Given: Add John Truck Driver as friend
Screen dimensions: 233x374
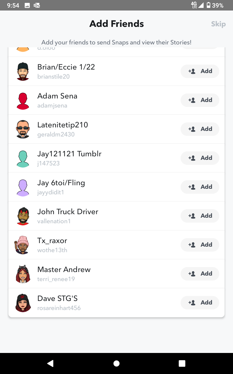Looking at the screenshot, I should click(200, 216).
